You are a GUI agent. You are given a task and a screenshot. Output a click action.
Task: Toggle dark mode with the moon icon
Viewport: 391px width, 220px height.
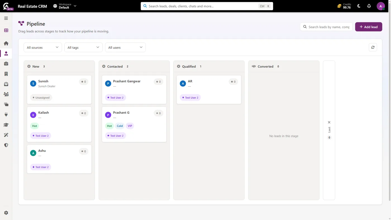(359, 6)
